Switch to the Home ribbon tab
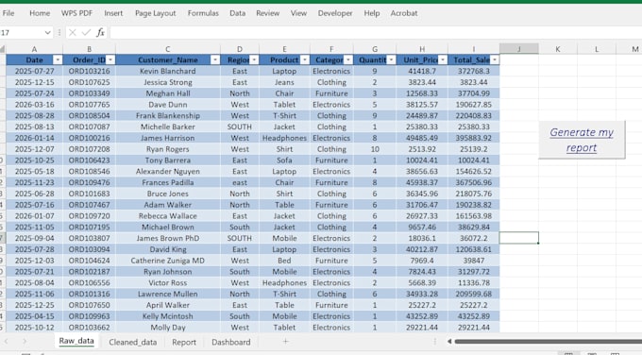This screenshot has height=355, width=642. [x=40, y=13]
